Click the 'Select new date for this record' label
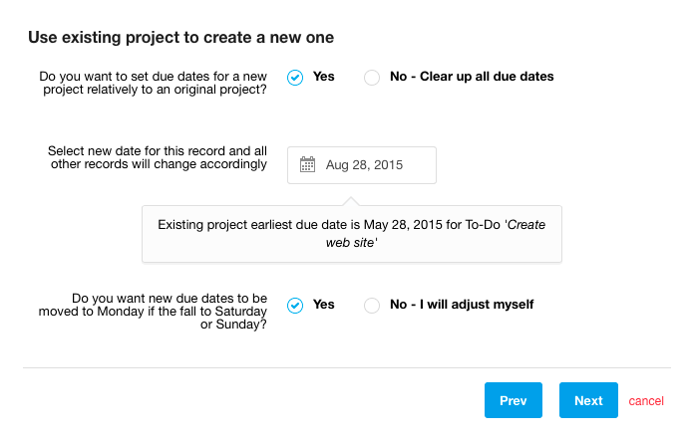The height and width of the screenshot is (441, 693). tap(158, 157)
